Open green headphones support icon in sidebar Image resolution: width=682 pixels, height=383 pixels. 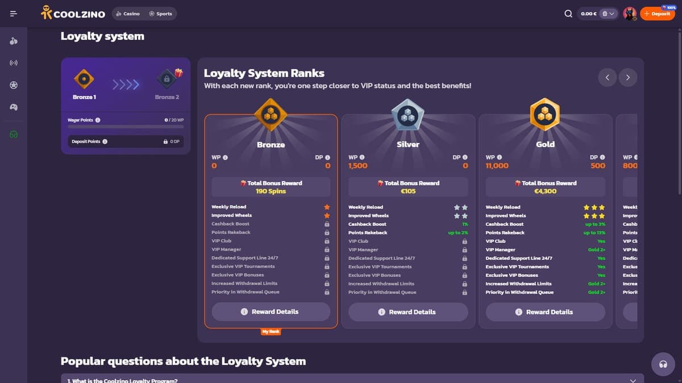(x=14, y=134)
